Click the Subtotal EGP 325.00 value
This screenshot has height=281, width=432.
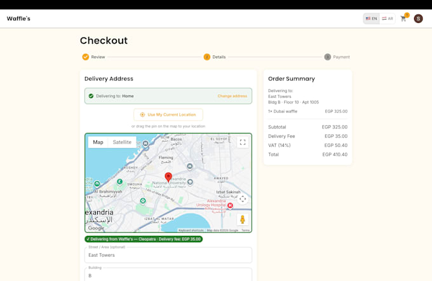(334, 127)
